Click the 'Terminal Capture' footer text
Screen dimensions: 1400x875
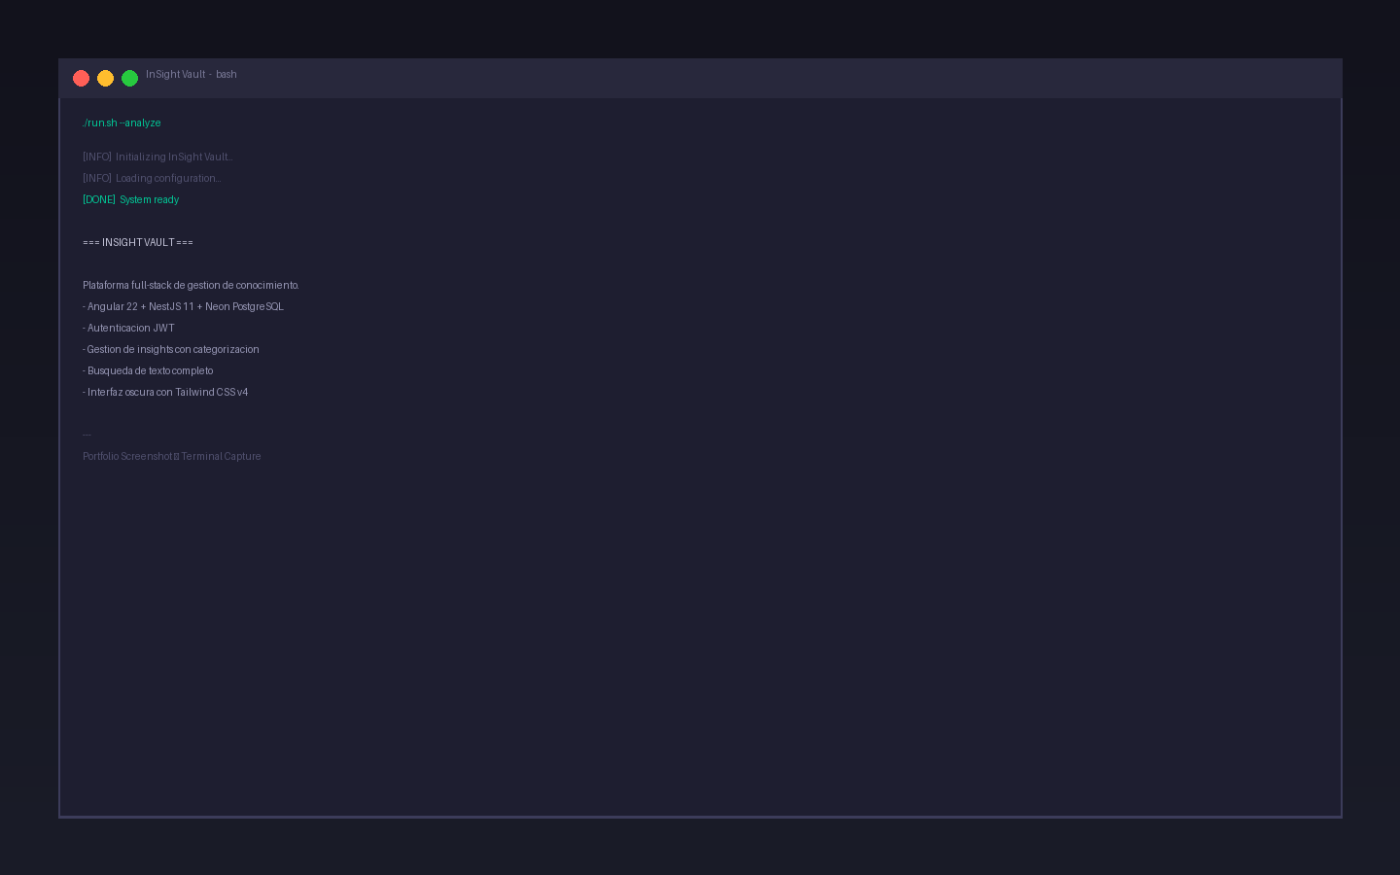tap(221, 456)
